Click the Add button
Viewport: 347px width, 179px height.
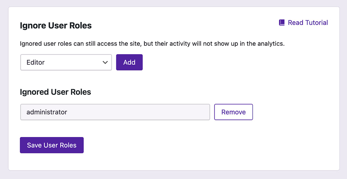coord(129,62)
